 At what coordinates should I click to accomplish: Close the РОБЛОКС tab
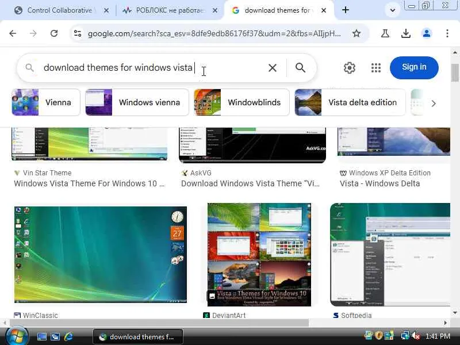click(215, 10)
